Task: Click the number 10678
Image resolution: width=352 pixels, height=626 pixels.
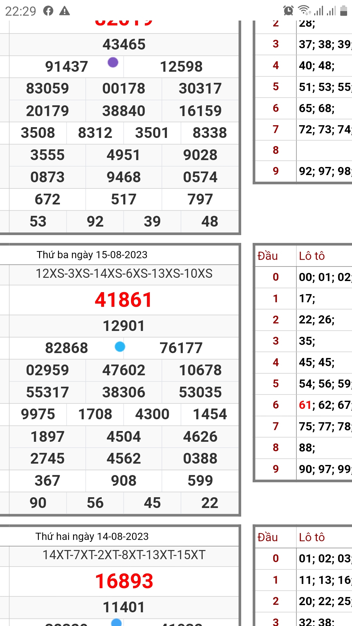Action: pos(200,370)
